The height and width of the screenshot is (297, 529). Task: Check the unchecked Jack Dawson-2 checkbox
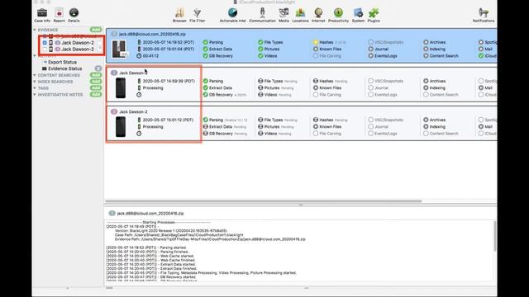45,49
